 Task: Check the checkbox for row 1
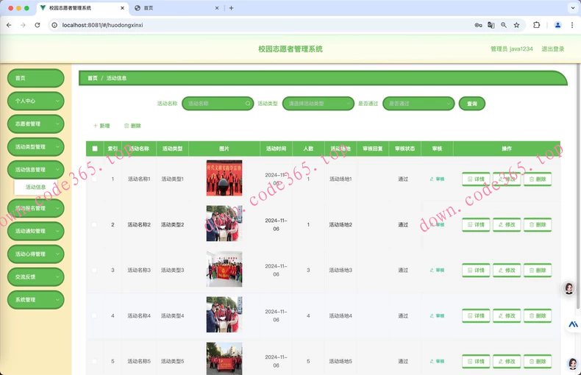point(94,179)
